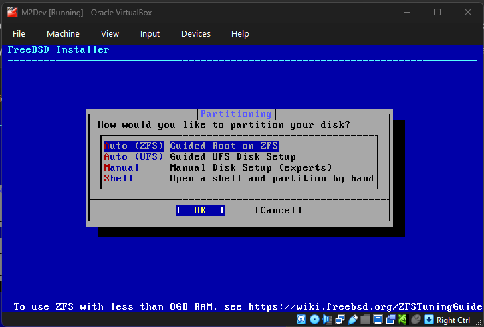The height and width of the screenshot is (327, 484).
Task: Click the USB devices status icon
Action: [352, 320]
